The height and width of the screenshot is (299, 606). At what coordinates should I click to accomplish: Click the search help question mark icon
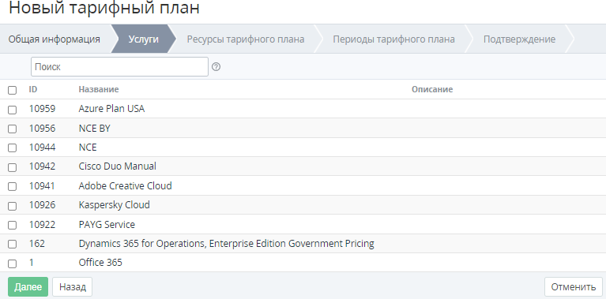[x=216, y=67]
